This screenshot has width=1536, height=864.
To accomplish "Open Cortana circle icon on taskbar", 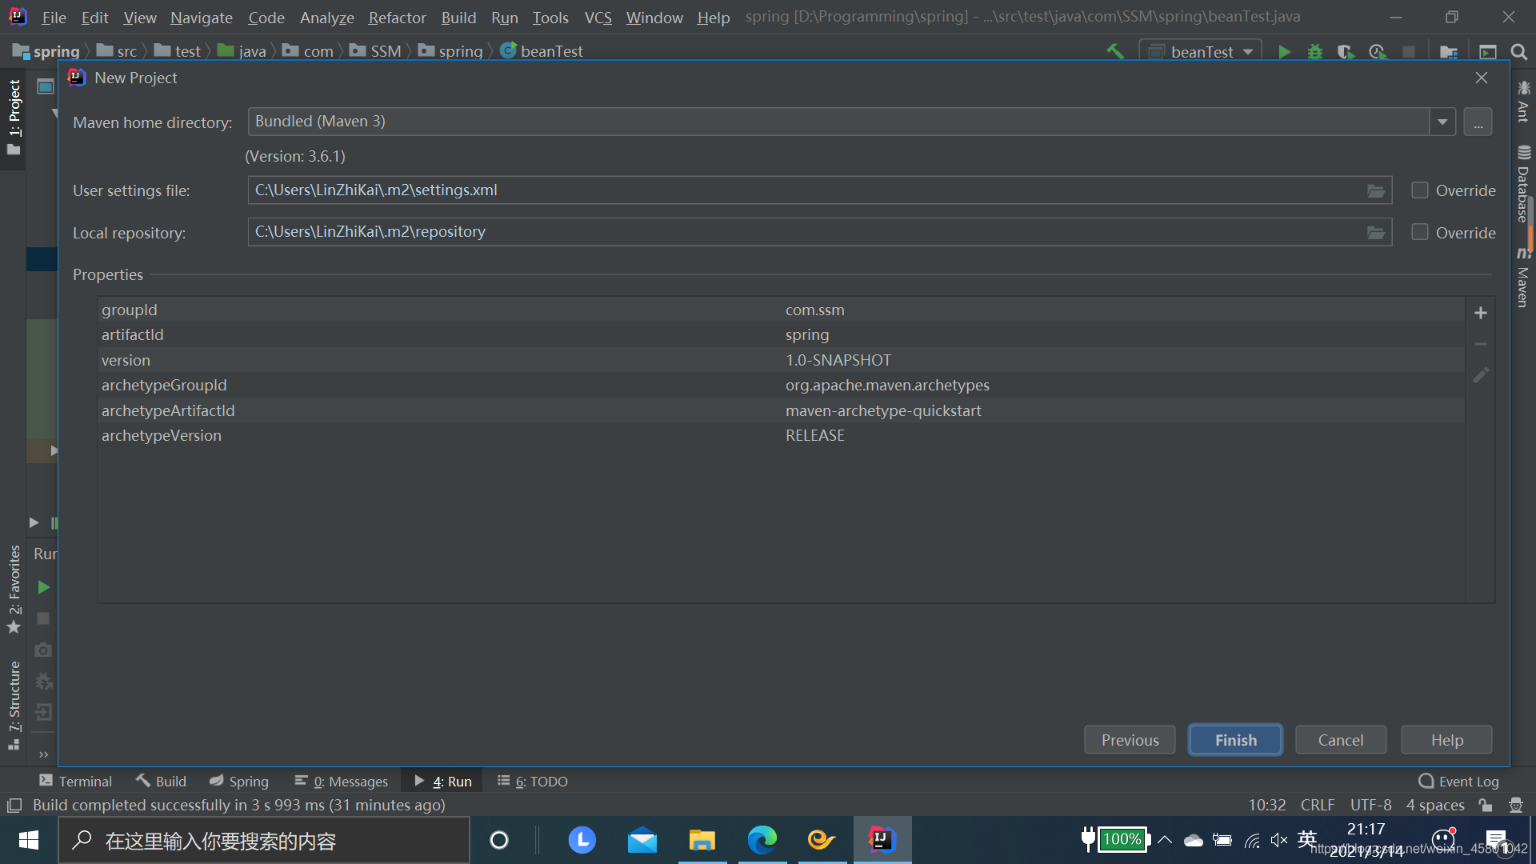I will [x=498, y=839].
